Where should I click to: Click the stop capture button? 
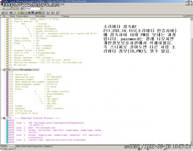pos(10,9)
